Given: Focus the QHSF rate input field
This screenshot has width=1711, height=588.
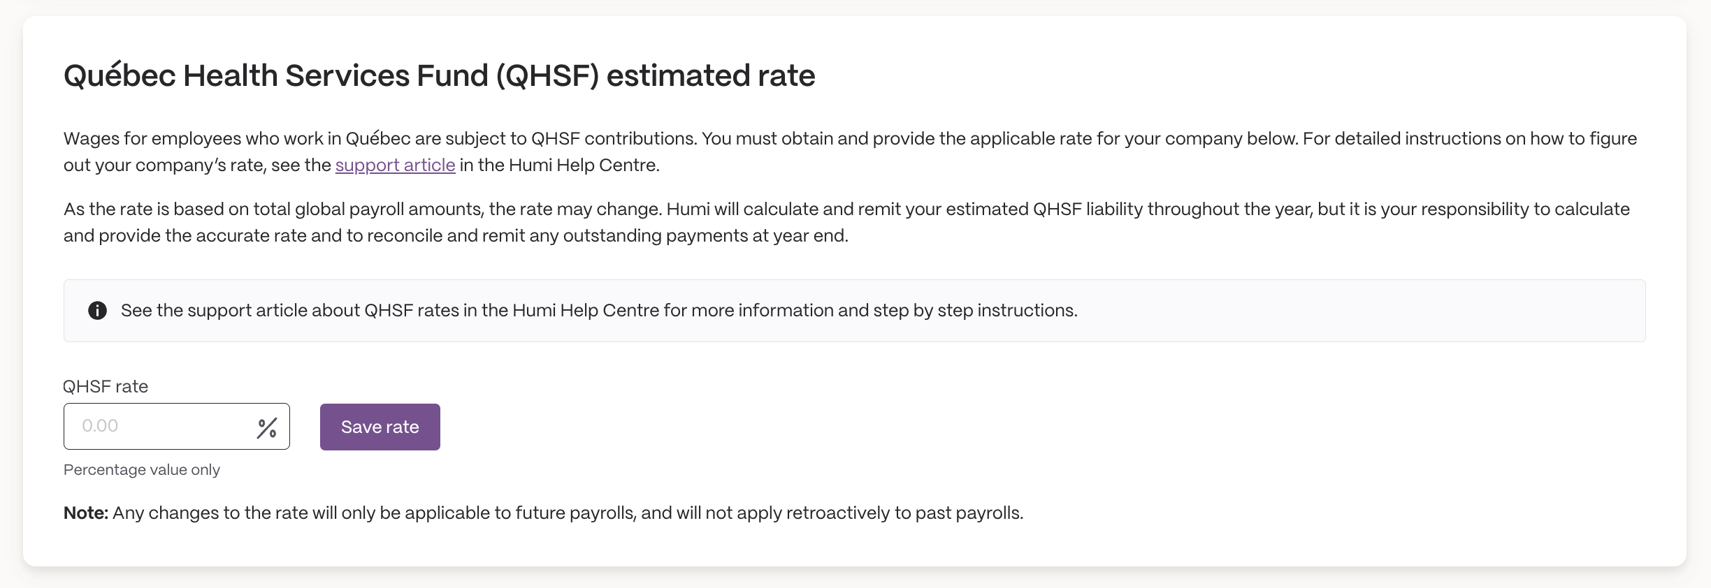Looking at the screenshot, I should [x=177, y=426].
